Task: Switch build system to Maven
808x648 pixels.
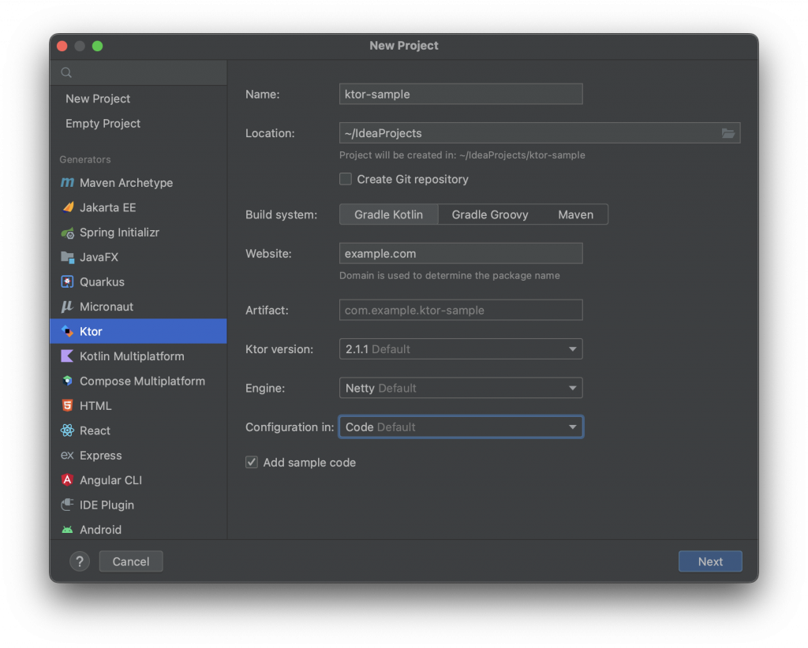Action: click(x=575, y=214)
